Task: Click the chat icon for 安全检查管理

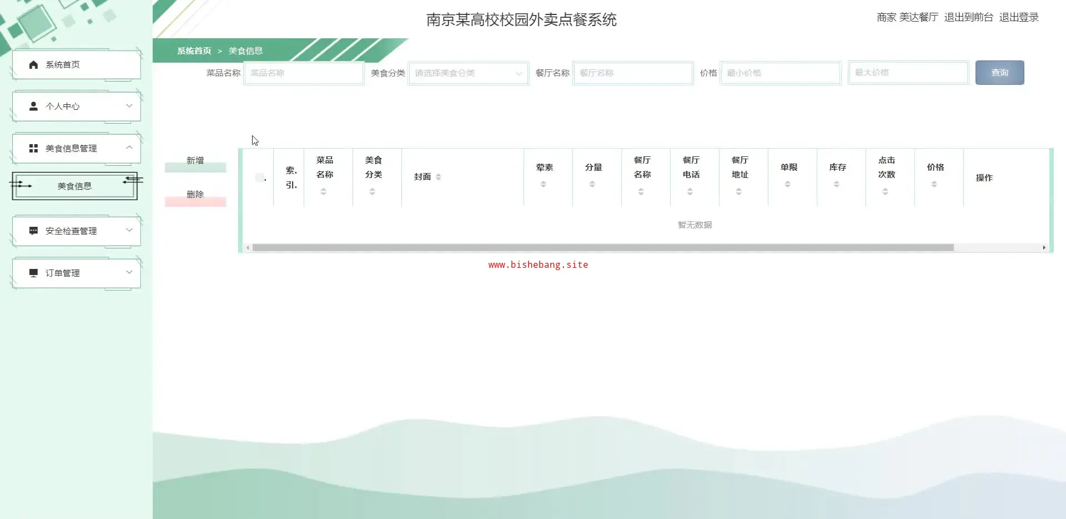Action: click(33, 231)
